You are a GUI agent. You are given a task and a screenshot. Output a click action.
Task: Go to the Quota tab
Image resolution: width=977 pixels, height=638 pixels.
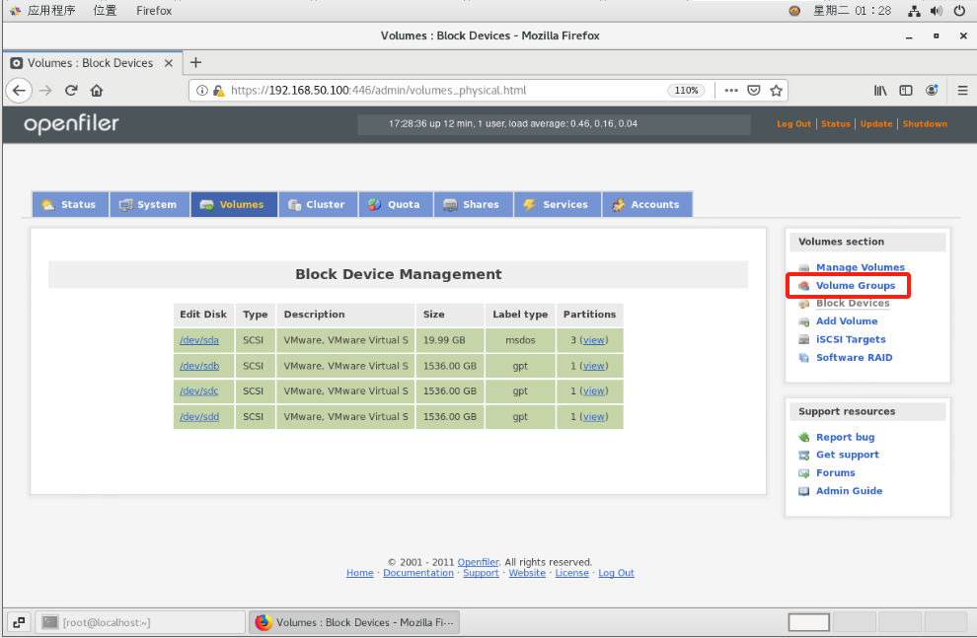(x=396, y=204)
